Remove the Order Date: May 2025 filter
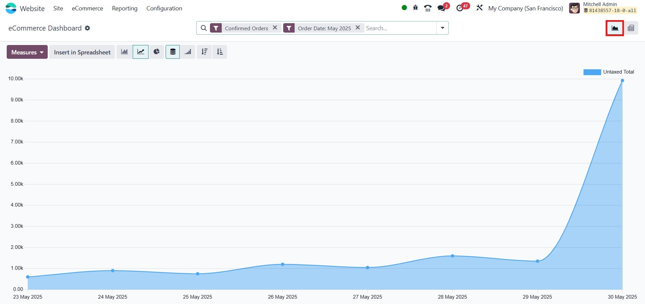 [x=358, y=28]
